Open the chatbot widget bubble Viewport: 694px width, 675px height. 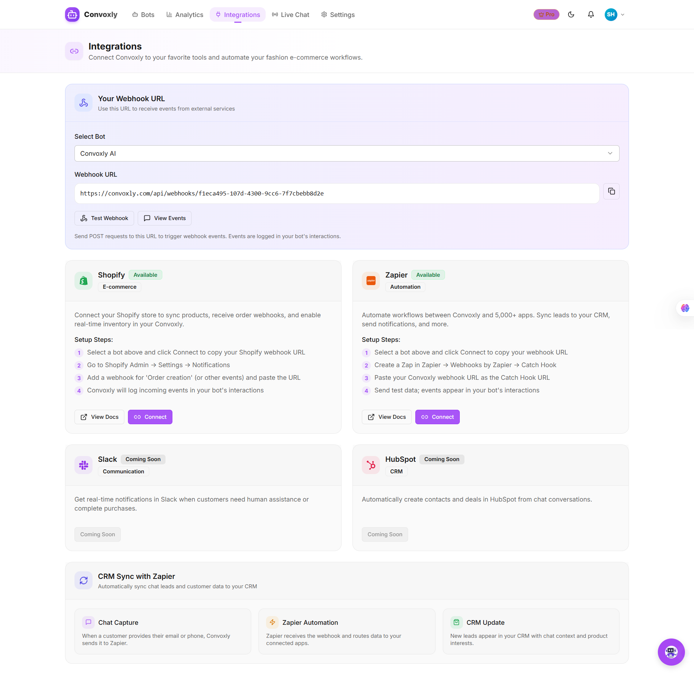click(x=671, y=652)
